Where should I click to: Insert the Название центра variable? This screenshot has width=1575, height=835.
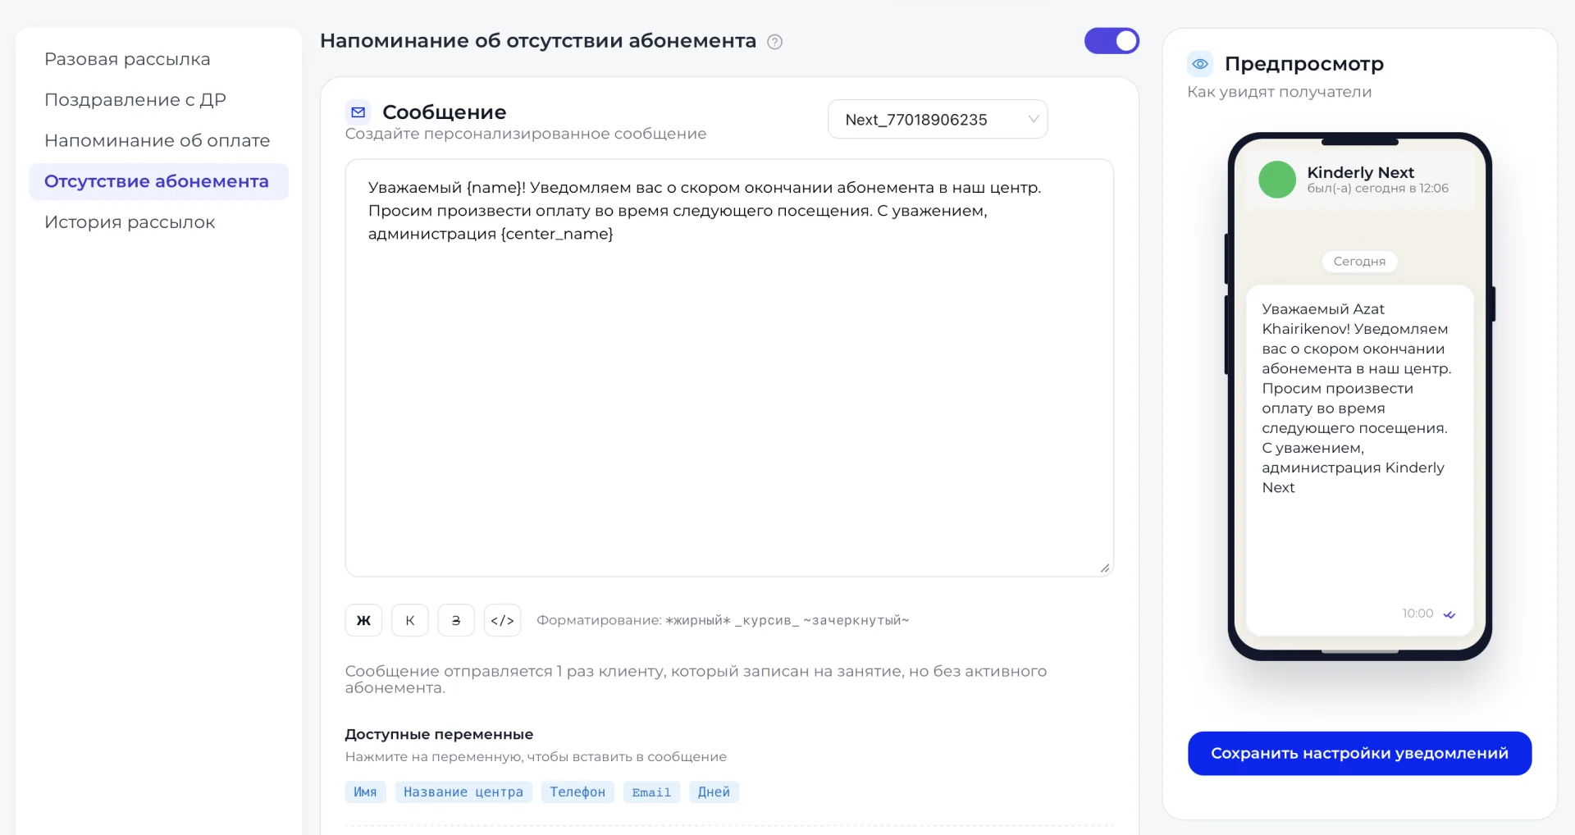[463, 792]
